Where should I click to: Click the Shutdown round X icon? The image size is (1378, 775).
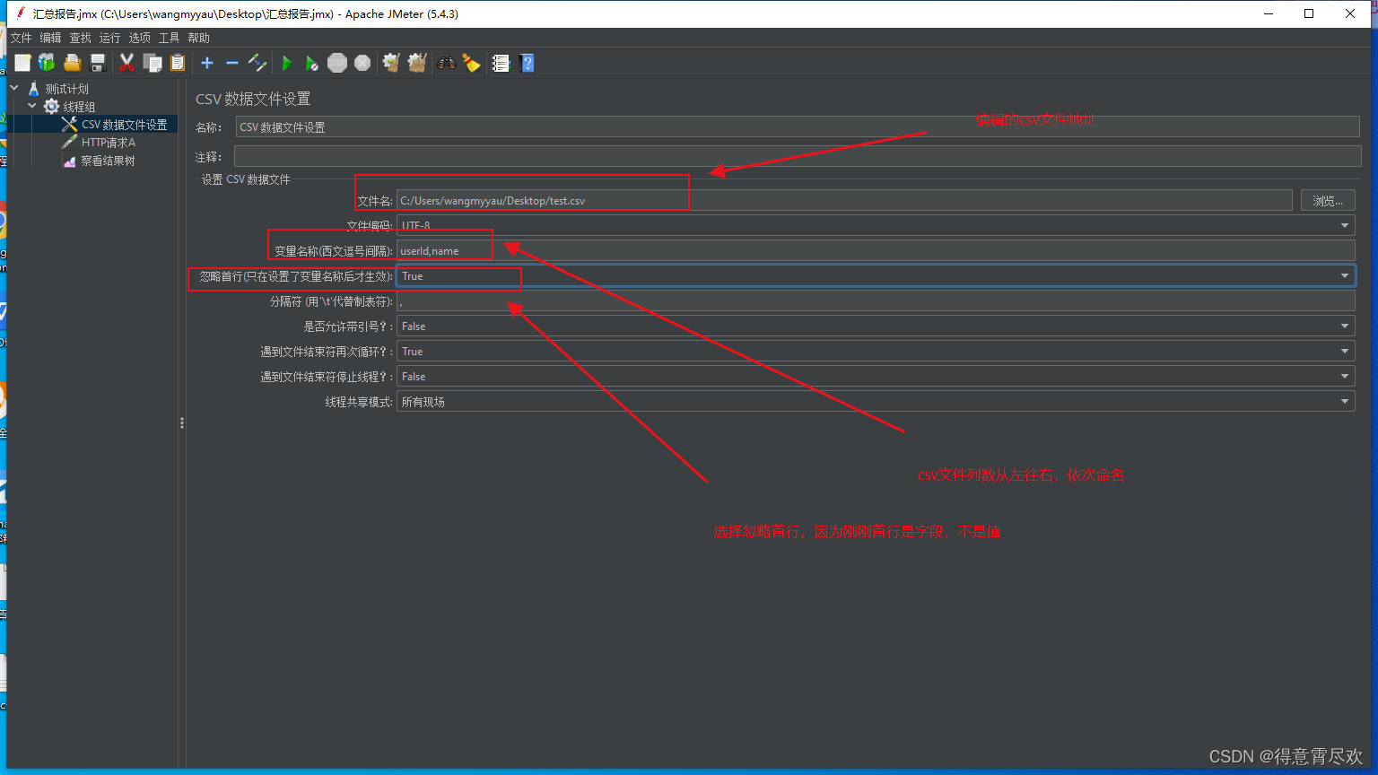362,63
